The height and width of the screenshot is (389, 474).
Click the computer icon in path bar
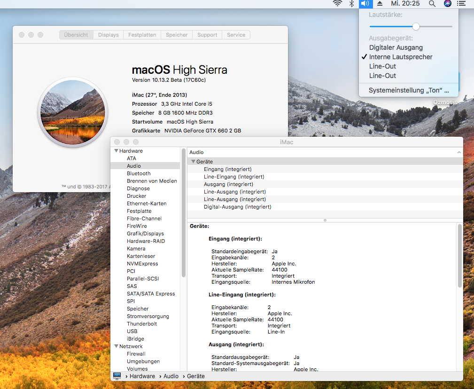point(117,376)
